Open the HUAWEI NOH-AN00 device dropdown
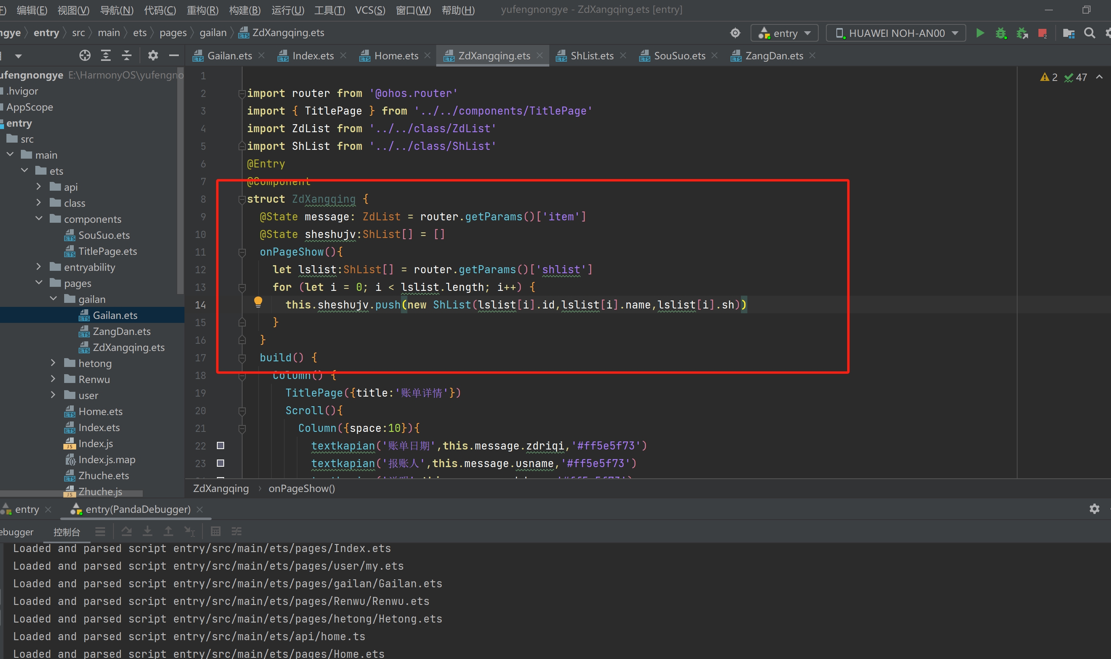1111x659 pixels. coord(896,33)
